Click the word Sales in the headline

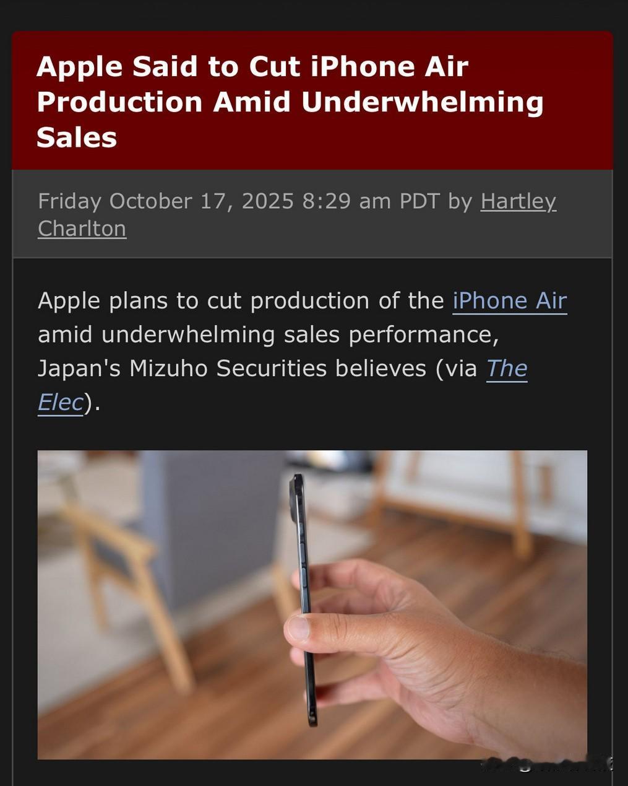point(77,138)
